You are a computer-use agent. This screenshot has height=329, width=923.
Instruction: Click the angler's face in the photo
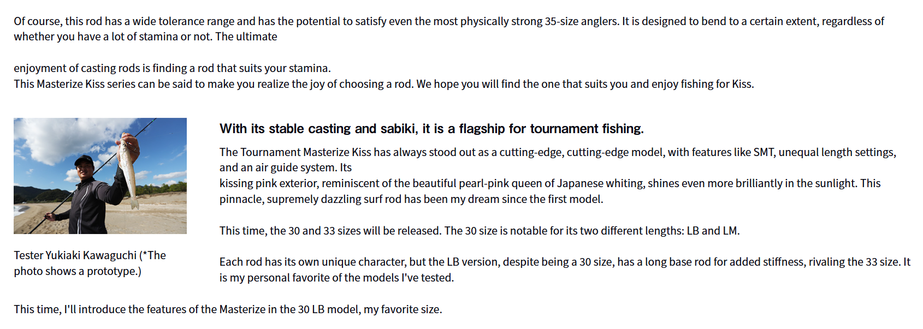pyautogui.click(x=85, y=168)
